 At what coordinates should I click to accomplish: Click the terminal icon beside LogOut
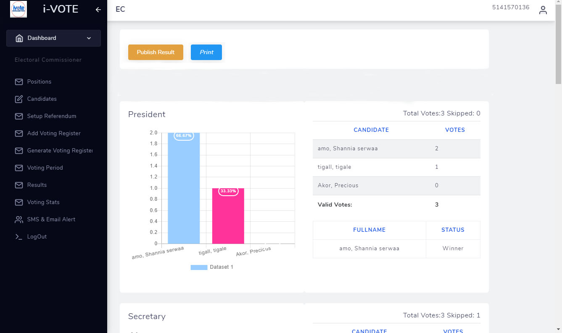[x=19, y=237]
